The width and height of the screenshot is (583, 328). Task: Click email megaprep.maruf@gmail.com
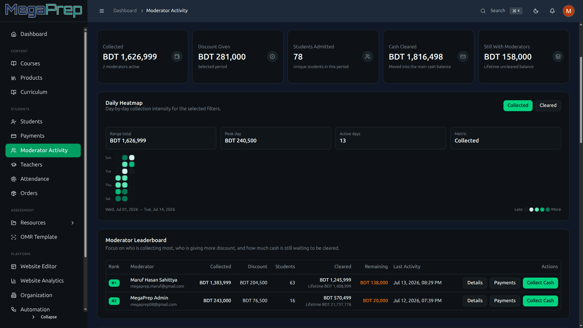[157, 286]
